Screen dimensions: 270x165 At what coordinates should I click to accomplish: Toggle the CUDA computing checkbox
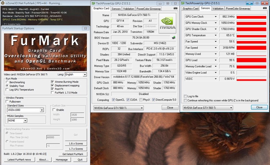coord(128,99)
